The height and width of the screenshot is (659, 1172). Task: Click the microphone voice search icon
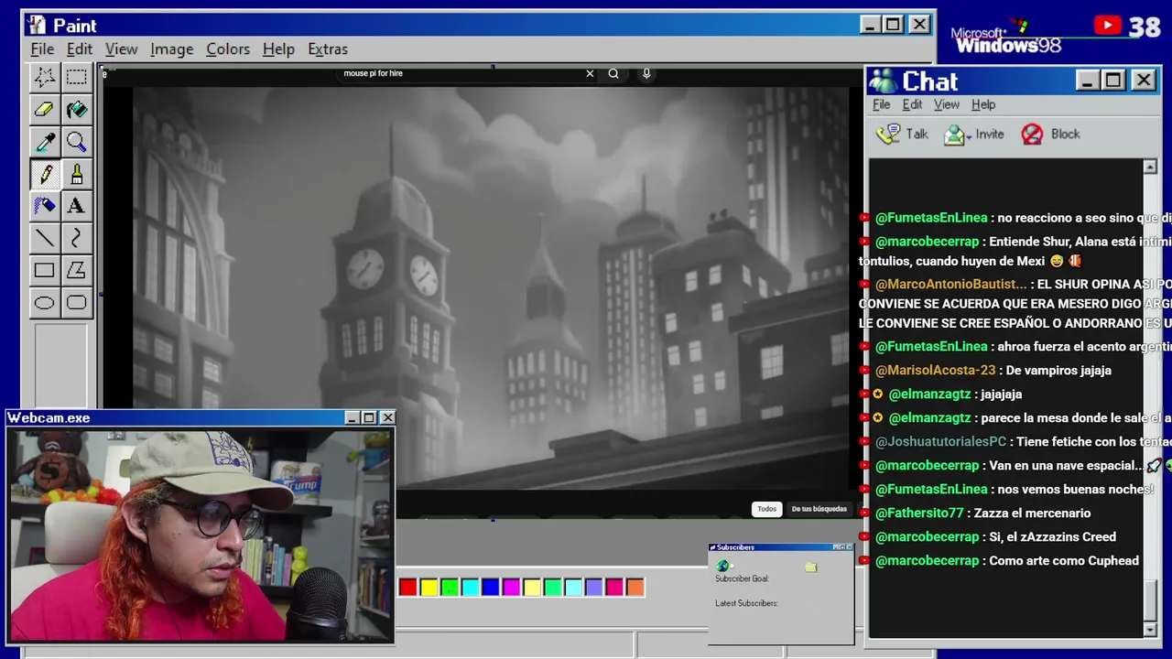[646, 73]
